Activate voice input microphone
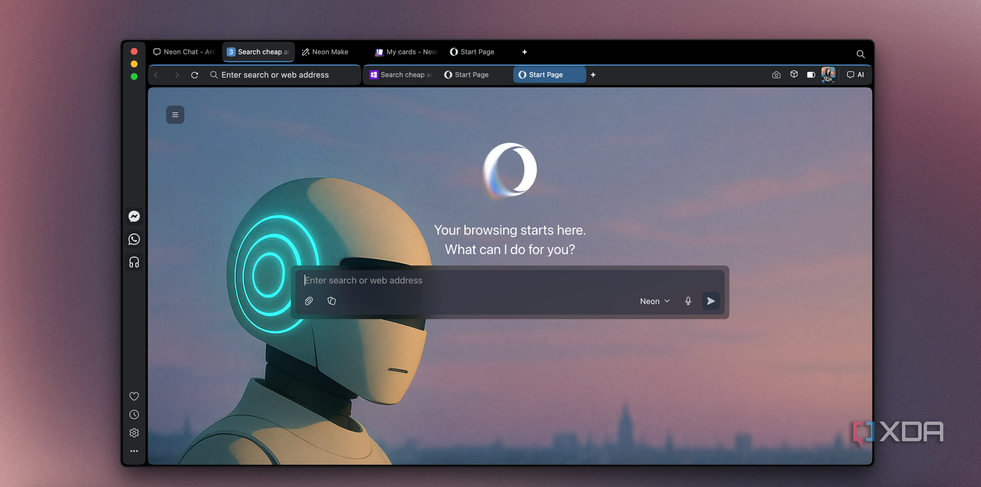The image size is (981, 487). 688,301
